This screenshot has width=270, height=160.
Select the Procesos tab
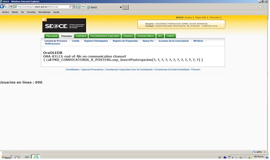tap(67, 36)
